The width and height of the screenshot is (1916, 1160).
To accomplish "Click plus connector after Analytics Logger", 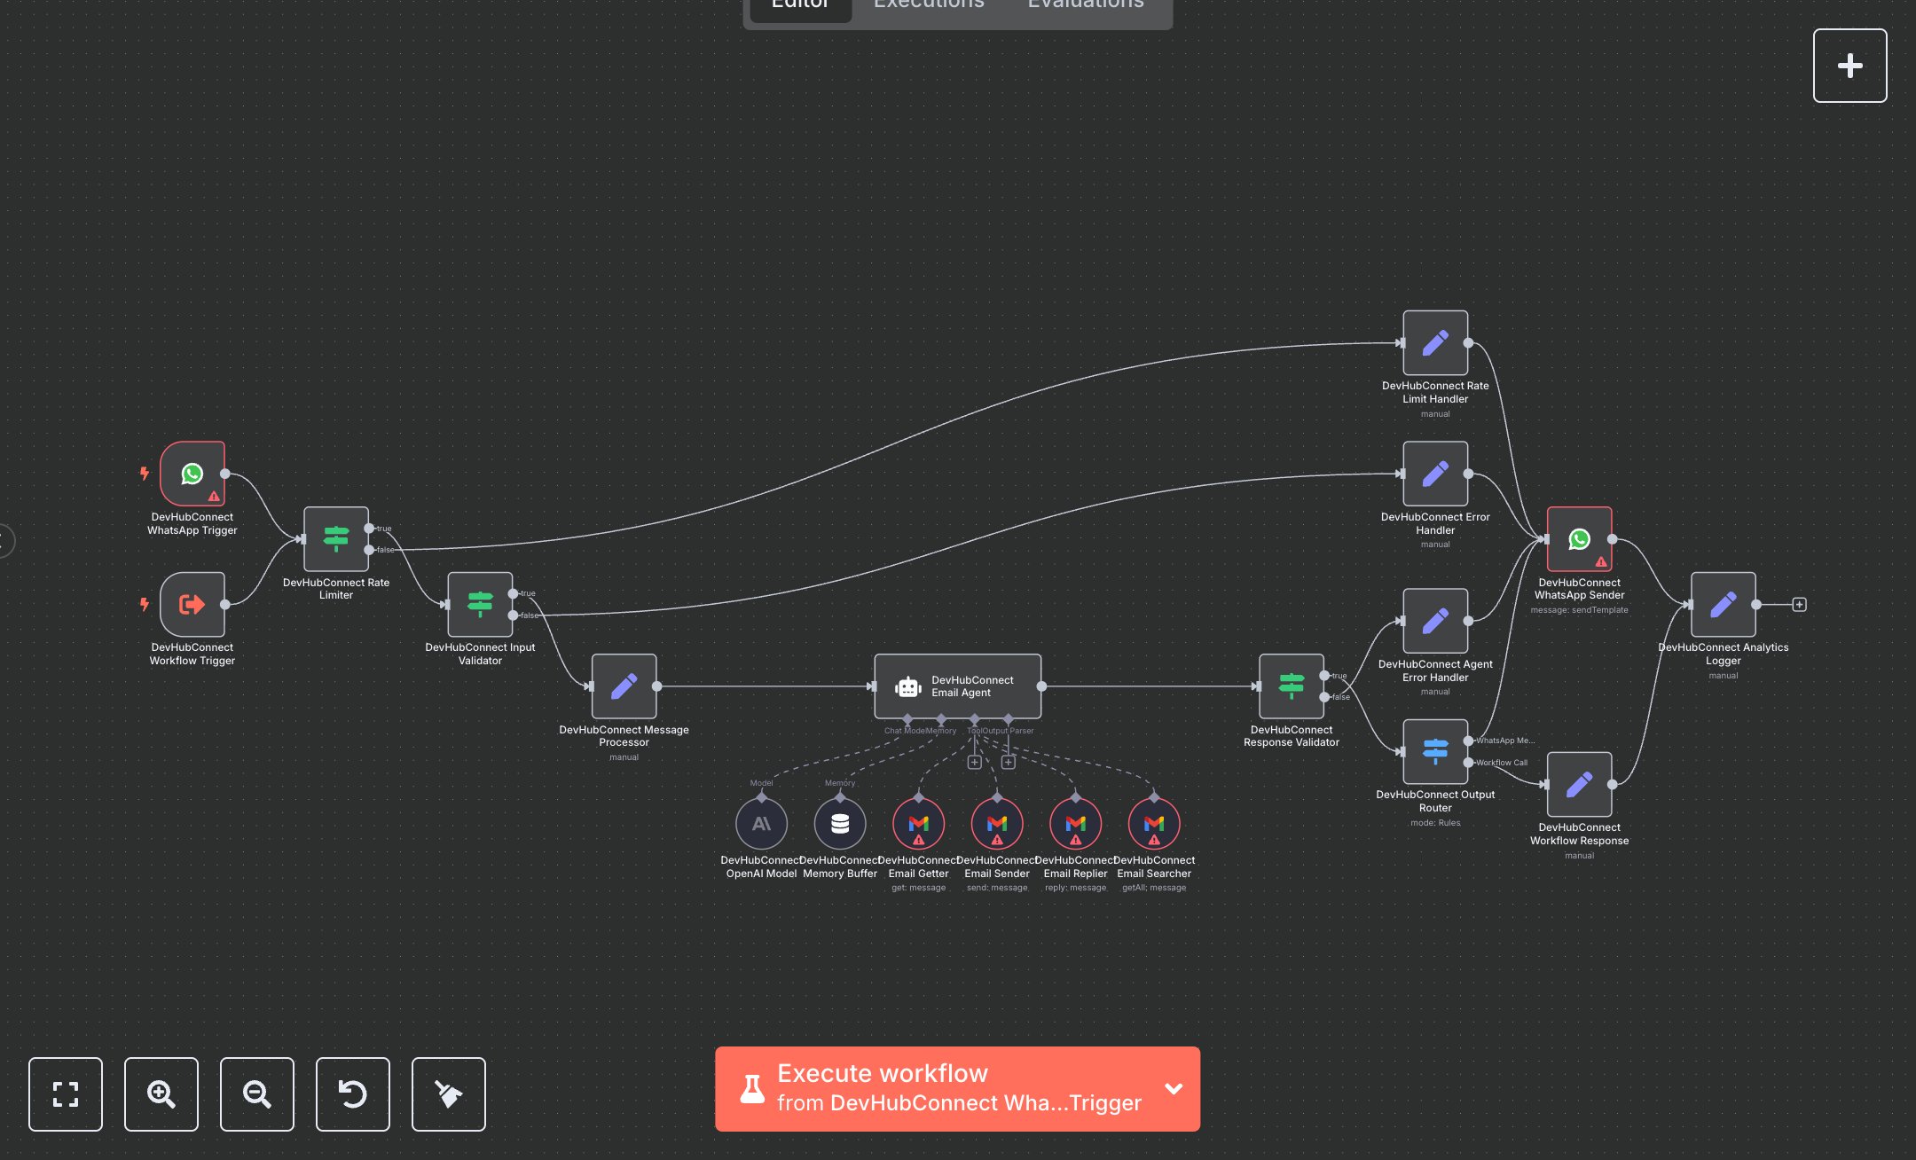I will tap(1799, 605).
